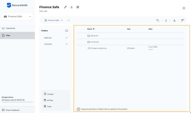Open the Change analysis.csv file
The image size is (191, 113).
99,48
